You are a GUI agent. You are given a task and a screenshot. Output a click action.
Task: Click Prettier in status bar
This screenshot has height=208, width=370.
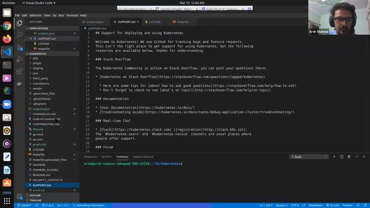[347, 205]
